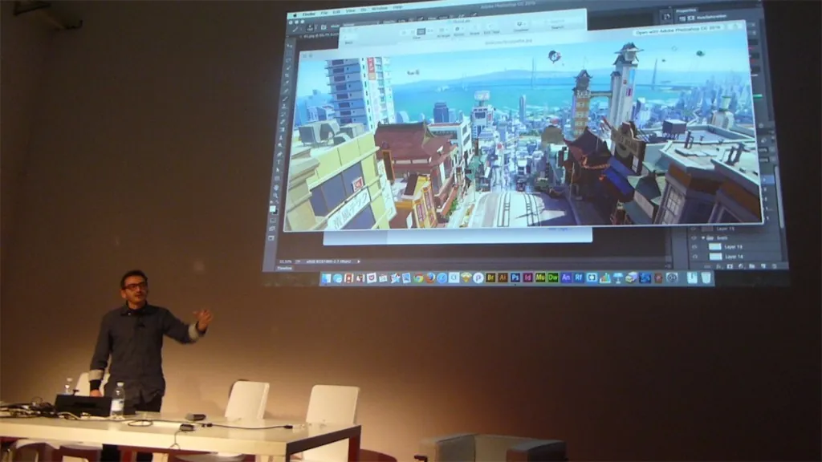This screenshot has height=462, width=822.
Task: Open Adobe Muse from the Dock
Action: coord(539,279)
